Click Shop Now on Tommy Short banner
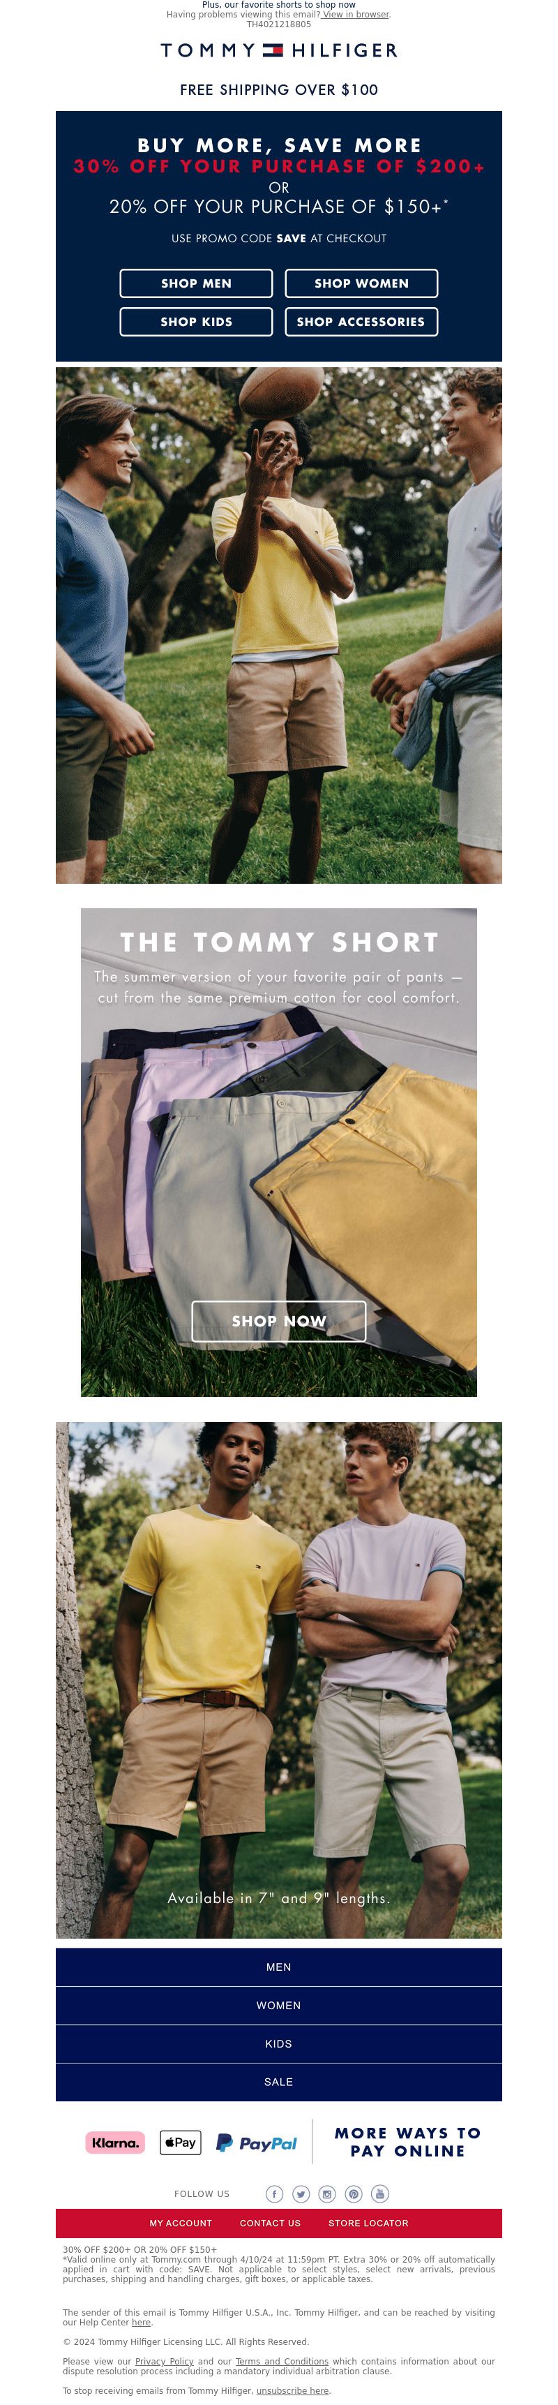Screen dimensions: 558x2405 click(279, 1321)
